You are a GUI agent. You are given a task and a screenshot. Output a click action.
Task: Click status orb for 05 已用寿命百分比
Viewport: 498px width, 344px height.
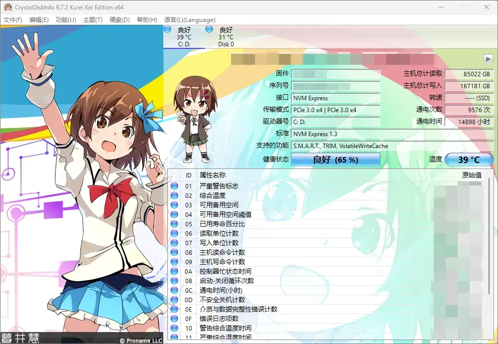174,224
